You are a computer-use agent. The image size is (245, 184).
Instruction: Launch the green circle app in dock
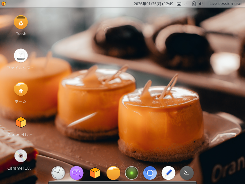pos(132,173)
